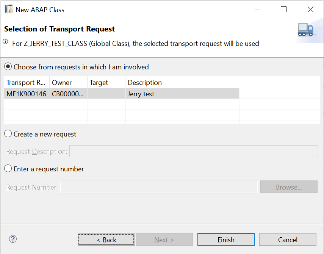Maximize the New ABAP Class window
The image size is (324, 254).
(283, 9)
